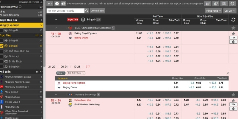Collapse the Phổ Biến section
This screenshot has width=238, height=119.
[x=41, y=72]
